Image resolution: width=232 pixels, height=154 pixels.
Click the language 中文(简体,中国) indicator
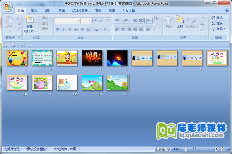click(x=65, y=149)
